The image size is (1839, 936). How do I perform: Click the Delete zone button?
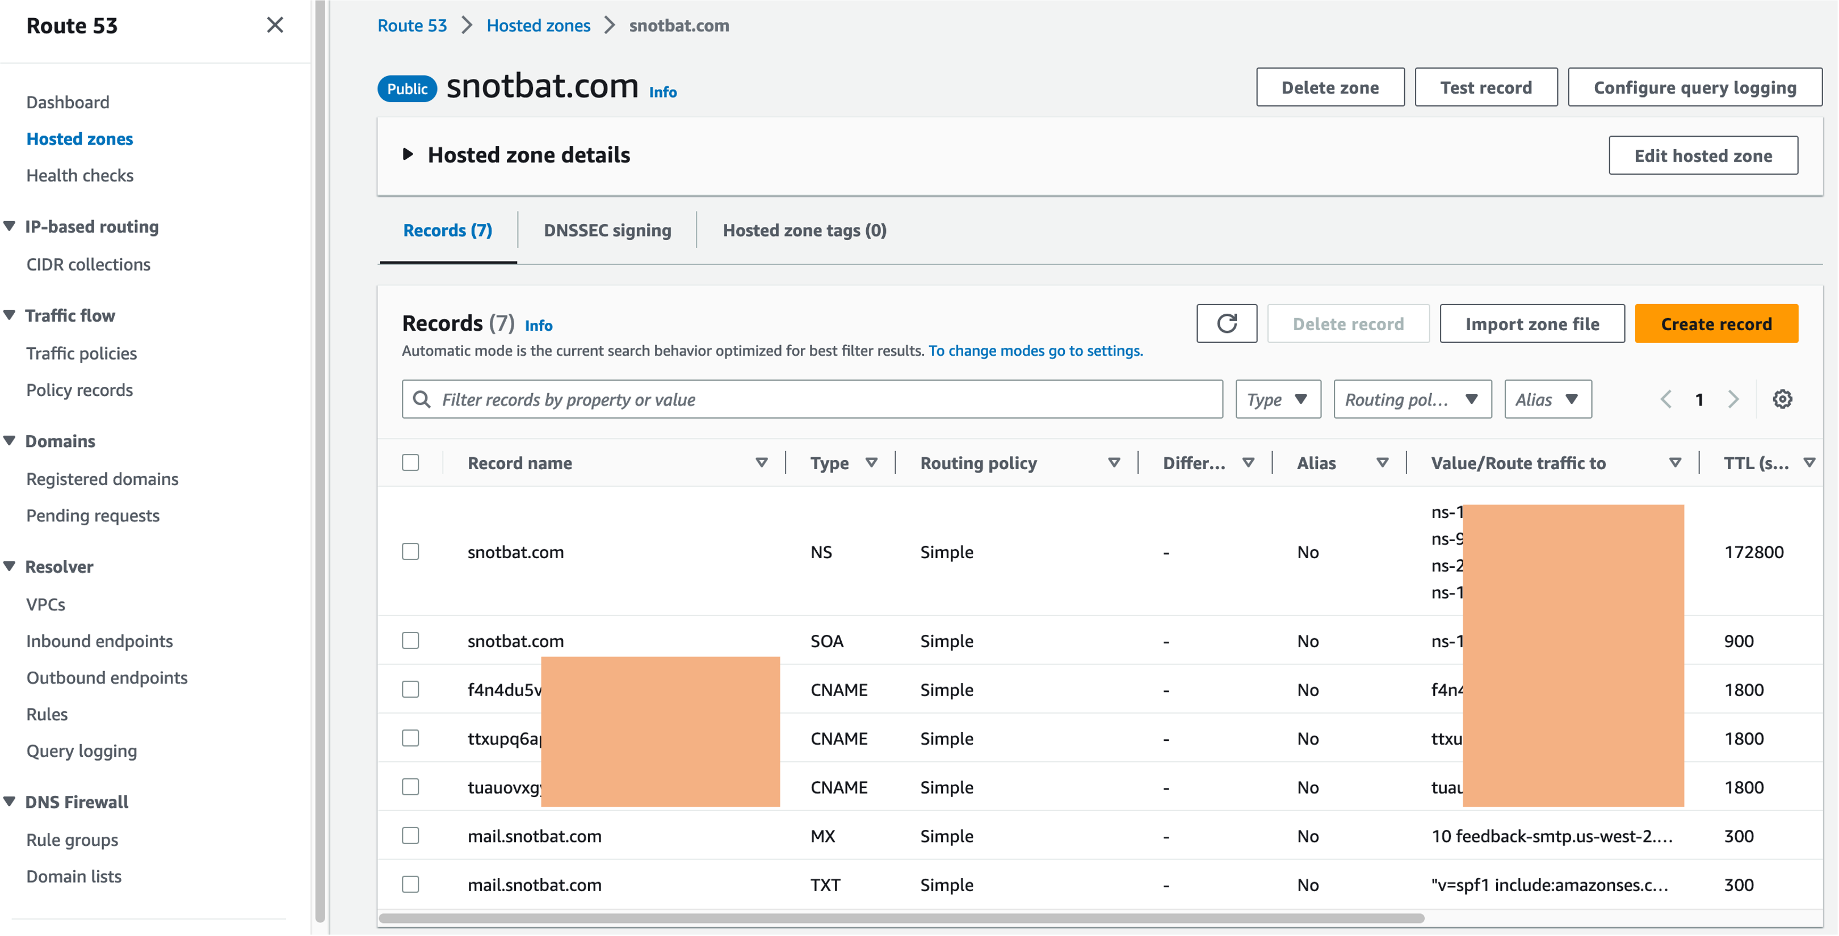tap(1330, 87)
